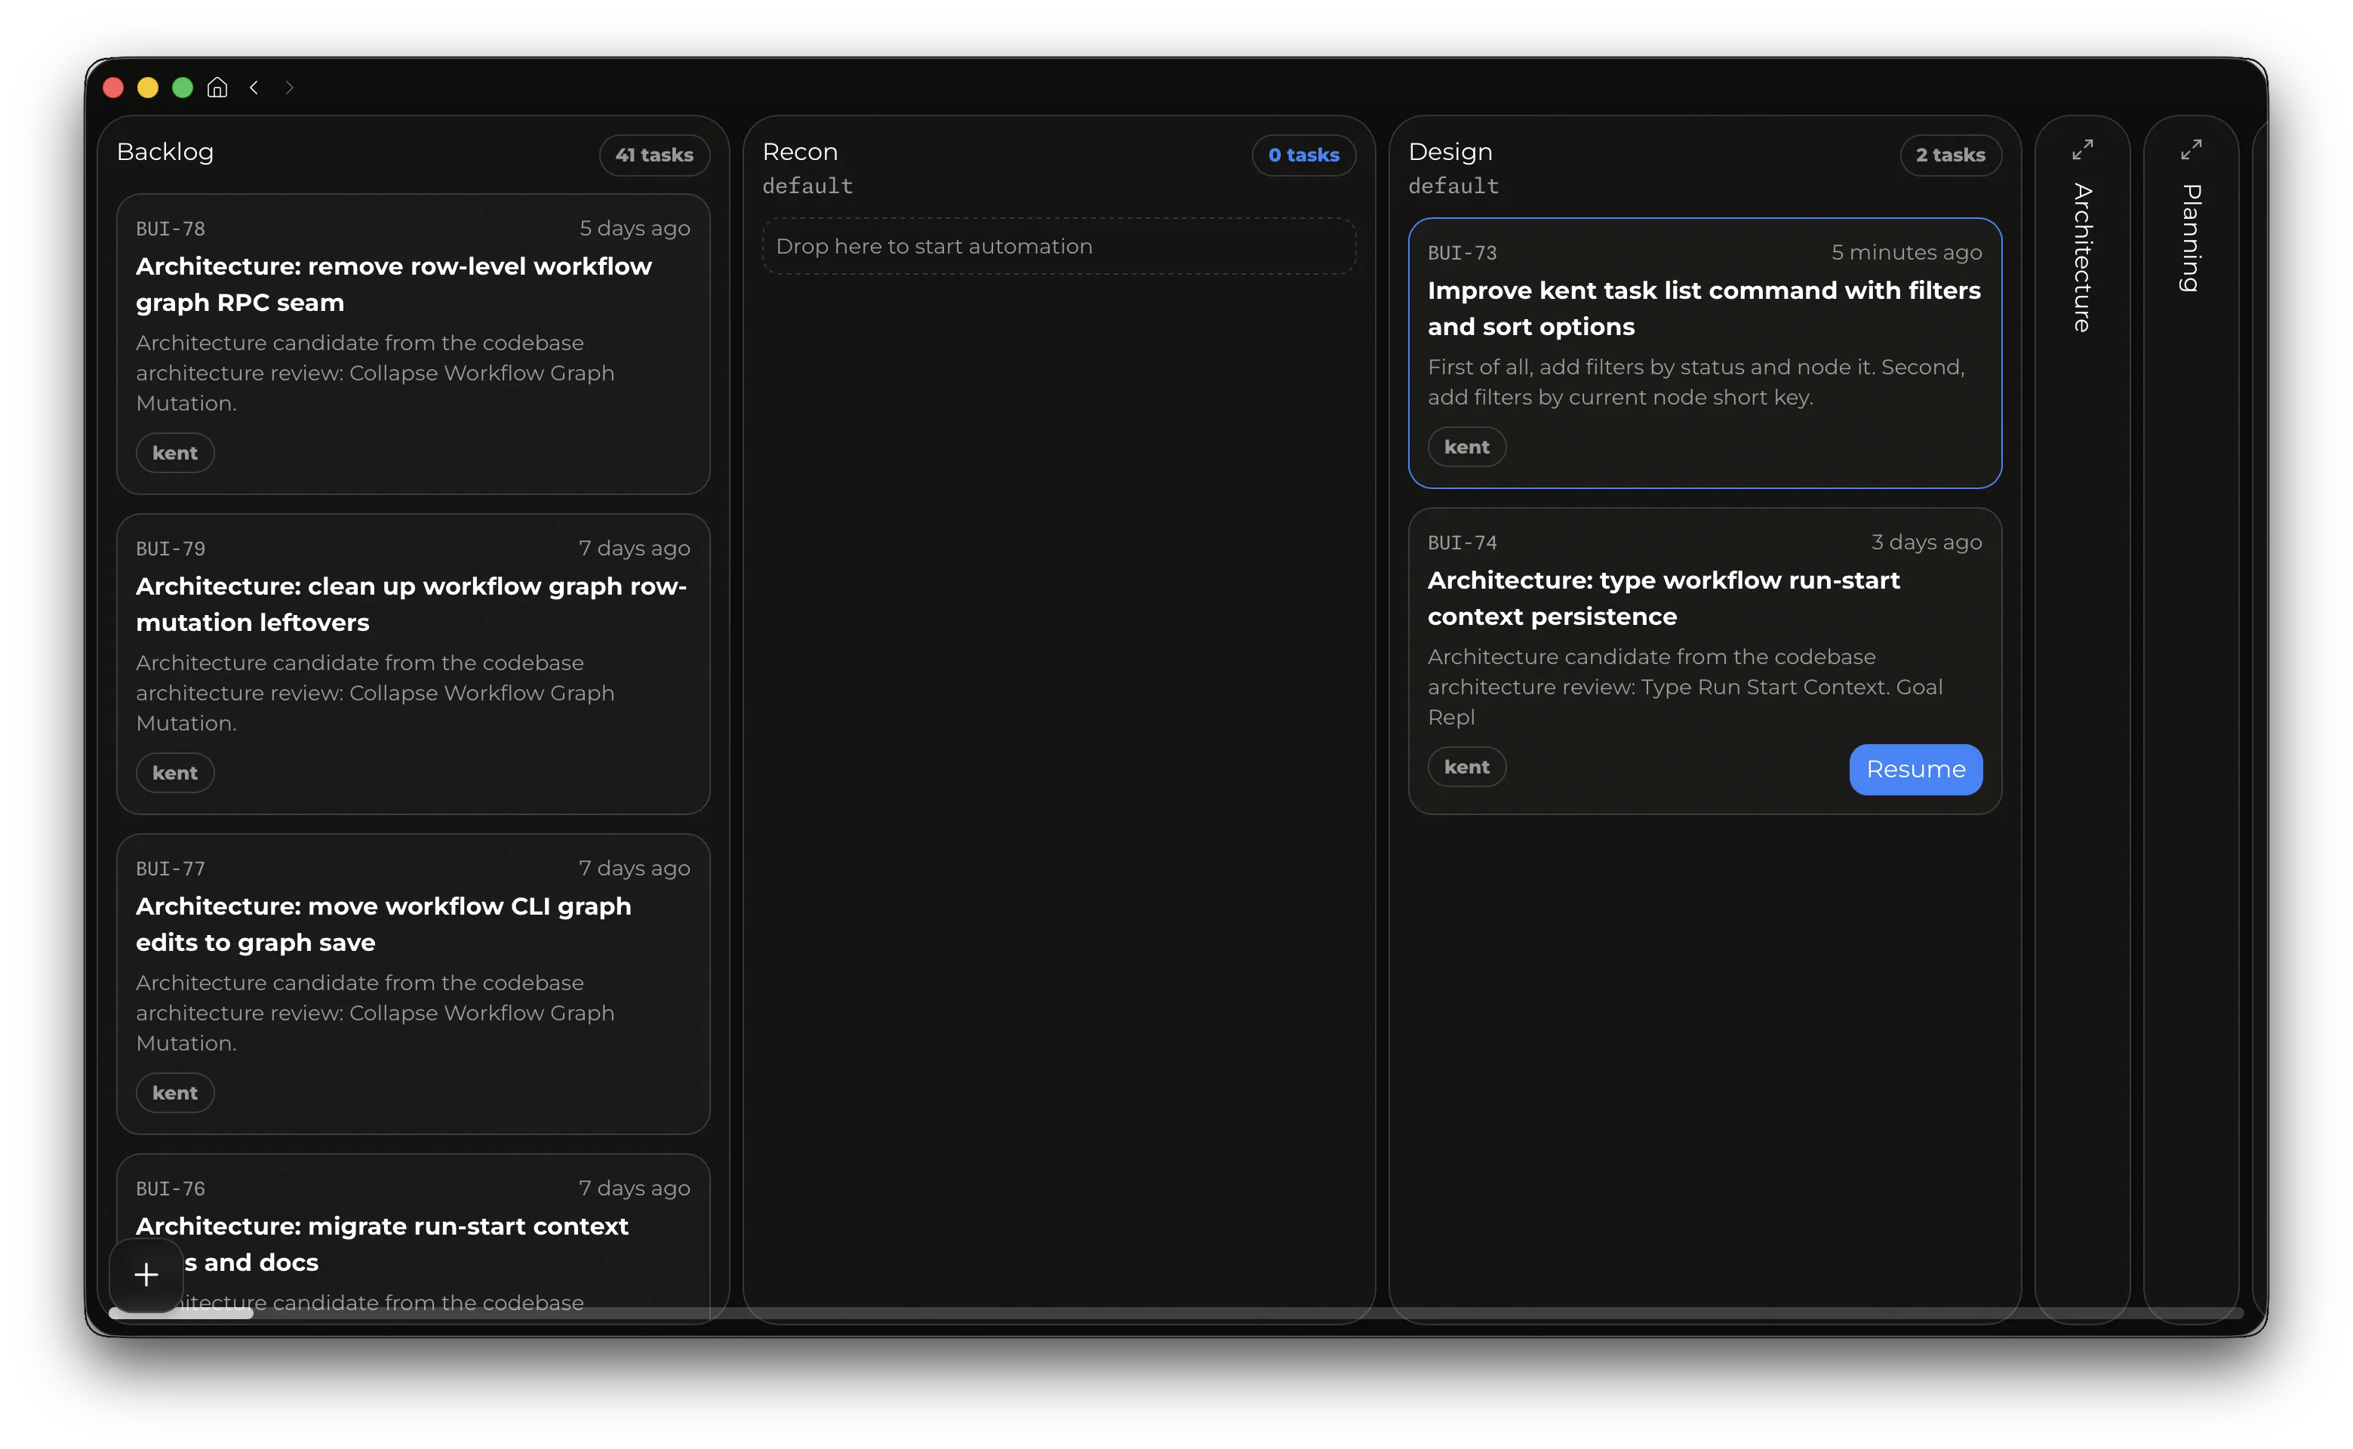The height and width of the screenshot is (1449, 2353).
Task: Click the BUI-74 description about Run Start Context
Action: pos(1685,687)
